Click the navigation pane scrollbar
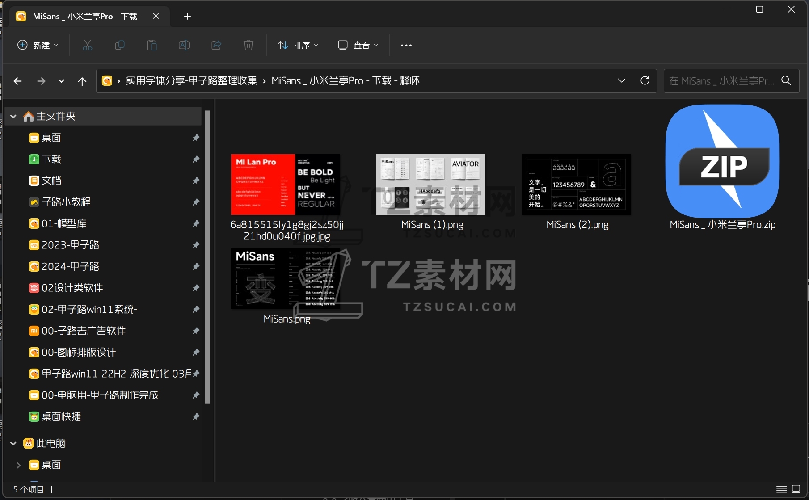 207,257
